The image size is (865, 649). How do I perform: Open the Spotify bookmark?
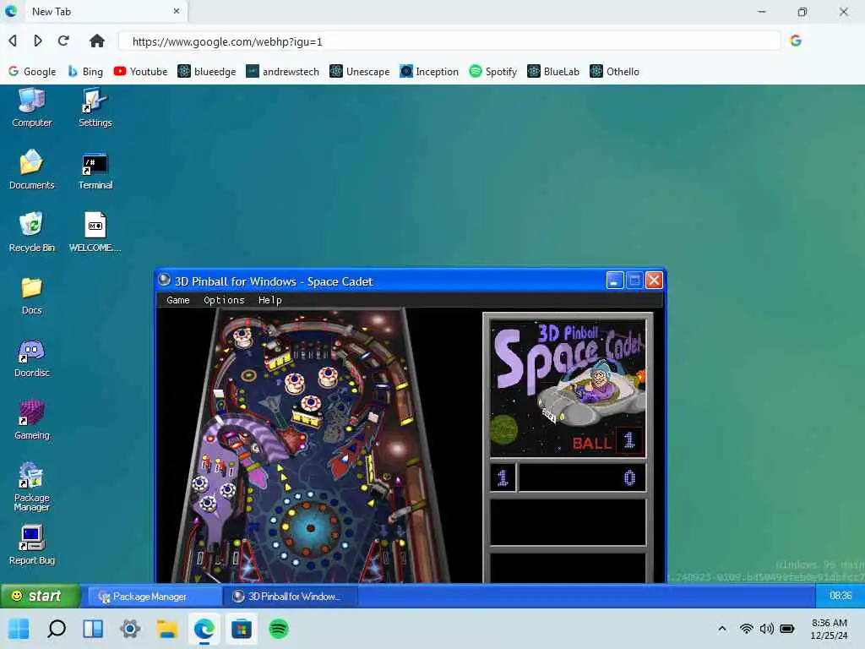coord(492,72)
